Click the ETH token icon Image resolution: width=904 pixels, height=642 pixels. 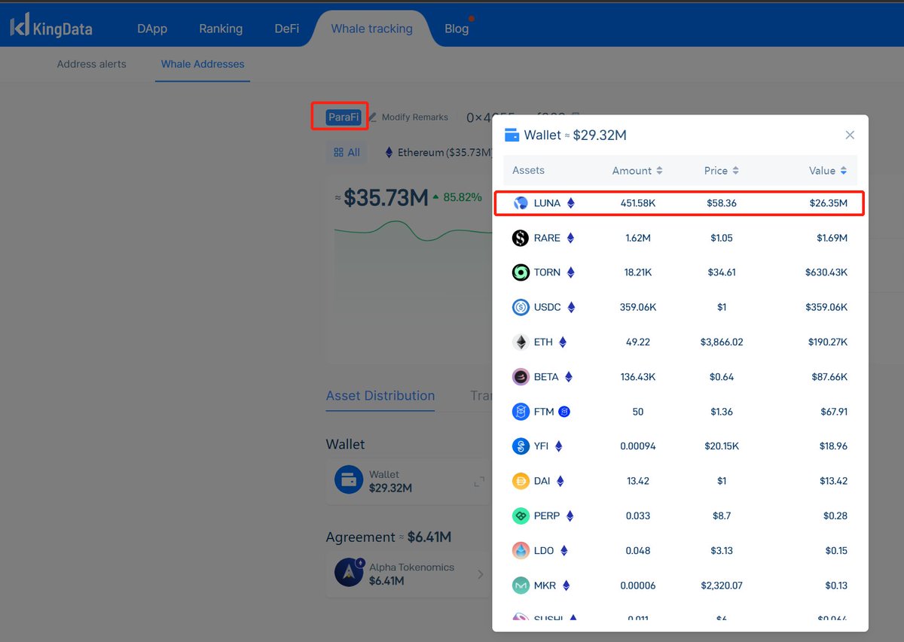(521, 342)
